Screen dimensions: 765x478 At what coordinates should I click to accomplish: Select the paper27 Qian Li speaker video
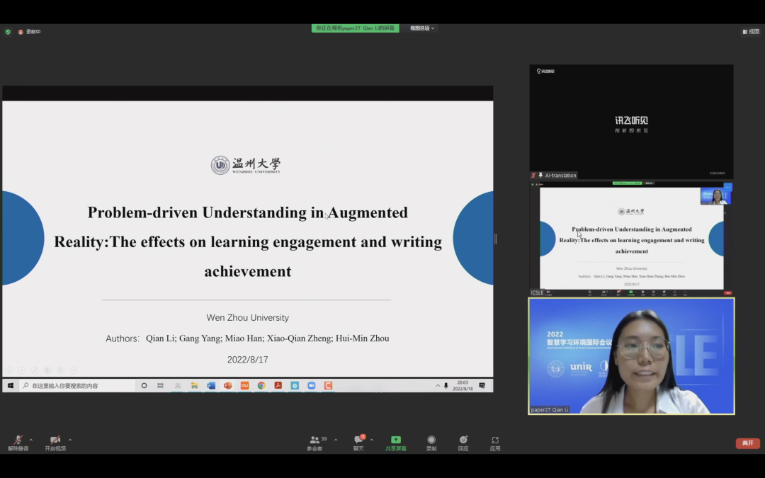click(631, 355)
